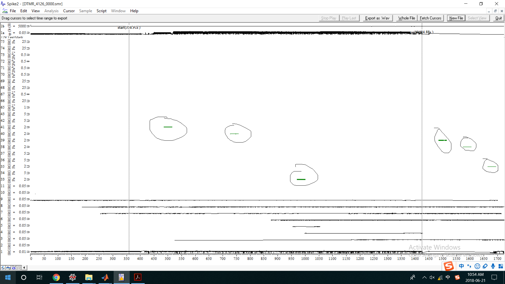Screen dimensions: 505x284
Task: Click the expand X-axis tool icon
Action: [13, 267]
